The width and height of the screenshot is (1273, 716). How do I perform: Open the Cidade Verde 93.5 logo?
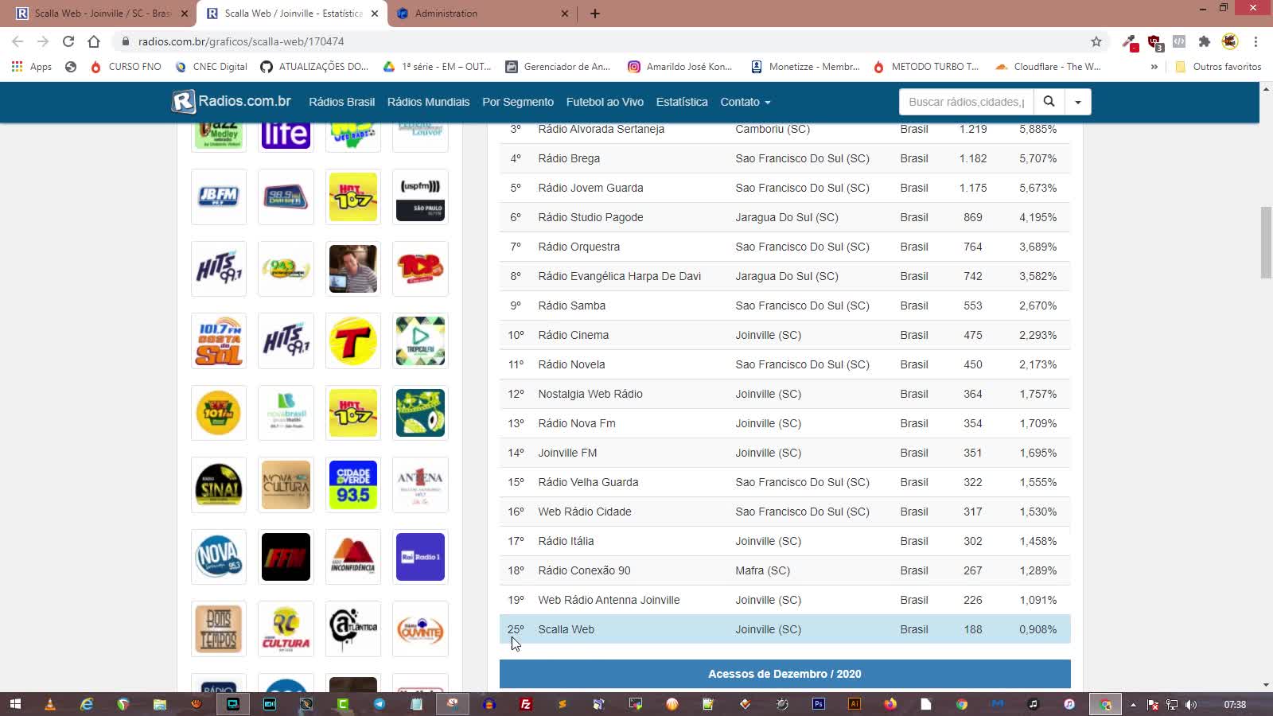[353, 485]
